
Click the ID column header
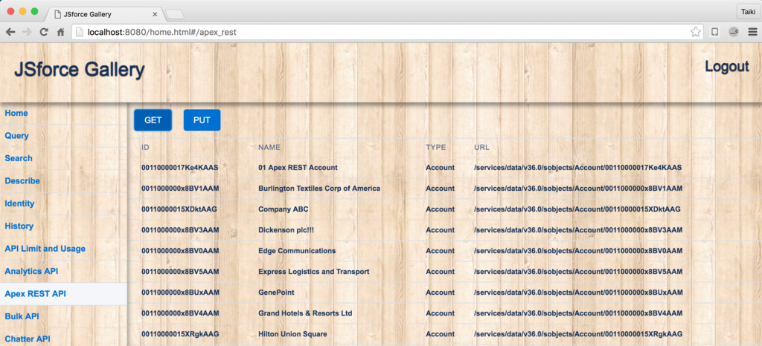point(145,147)
